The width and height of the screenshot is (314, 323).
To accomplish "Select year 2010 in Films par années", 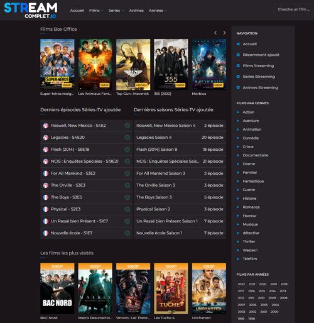I will (261, 298).
